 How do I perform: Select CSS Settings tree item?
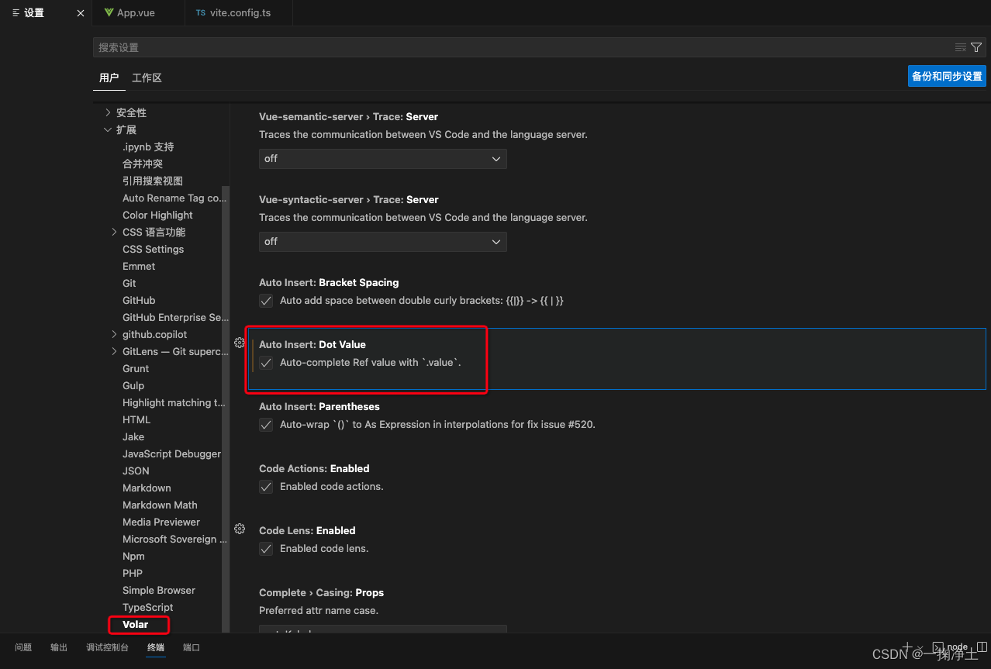click(x=154, y=249)
